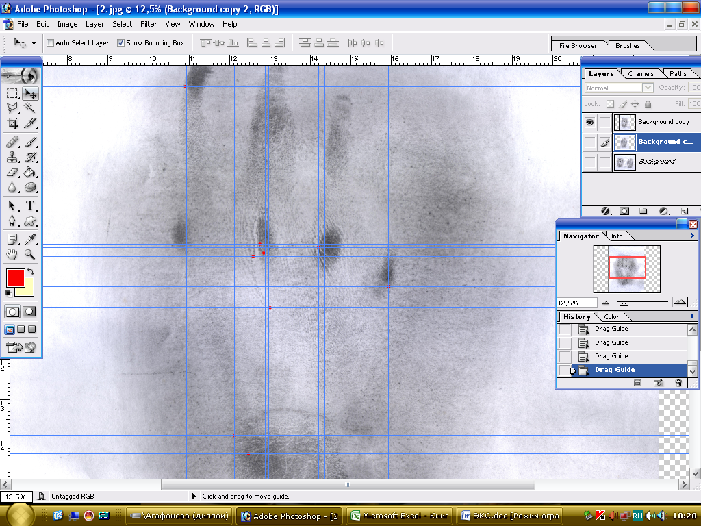Delete current state with History trash icon

click(x=678, y=383)
